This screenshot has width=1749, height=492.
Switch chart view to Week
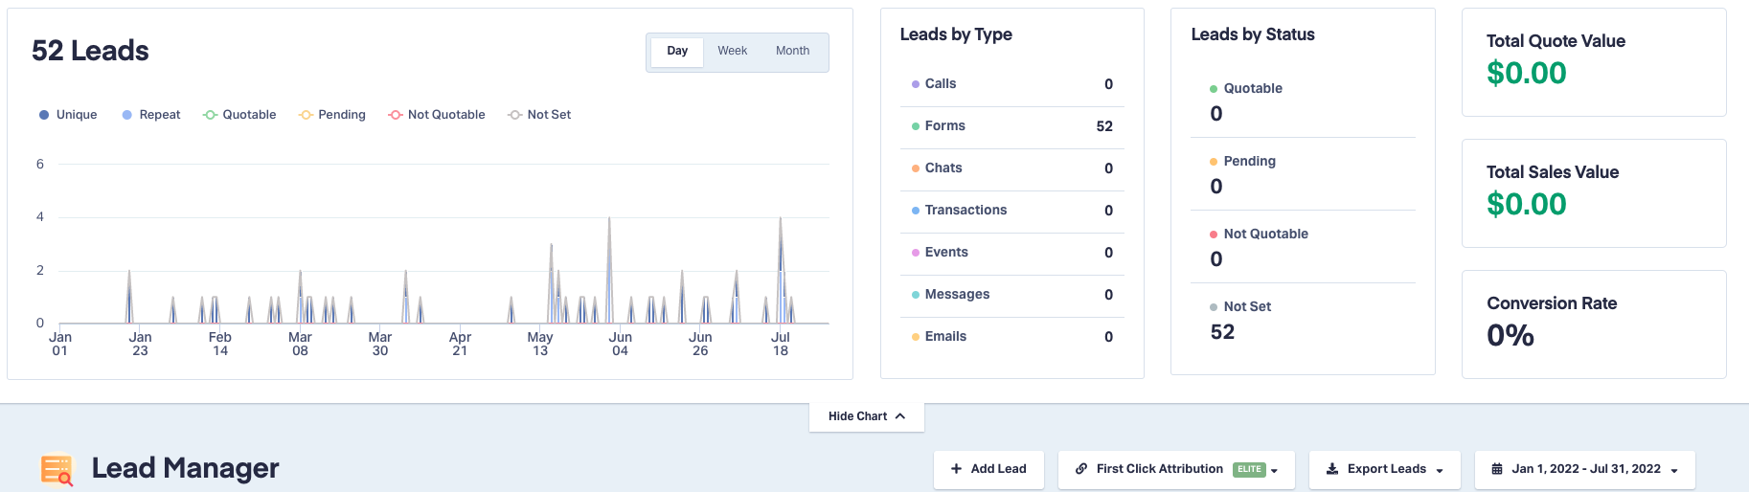[732, 51]
